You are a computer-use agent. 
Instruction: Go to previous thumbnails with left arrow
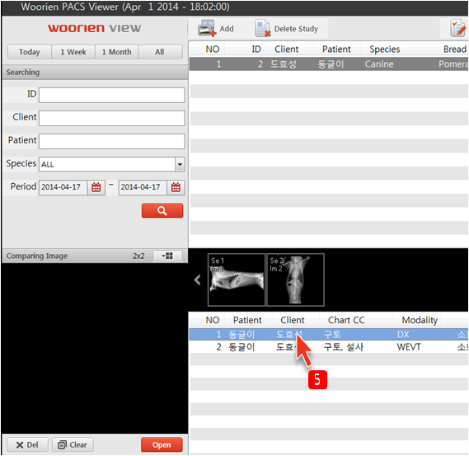[197, 280]
